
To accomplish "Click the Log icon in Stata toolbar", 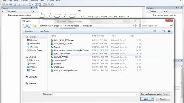I will (15, 4).
